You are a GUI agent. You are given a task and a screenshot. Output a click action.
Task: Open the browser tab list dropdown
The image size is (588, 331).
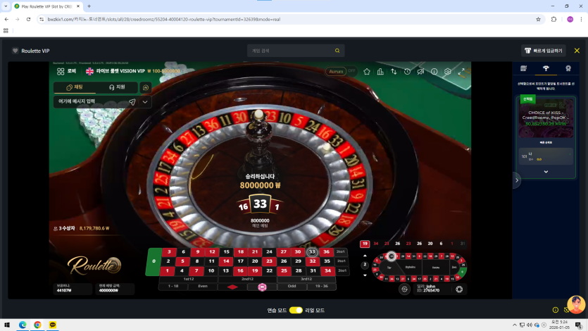click(6, 6)
